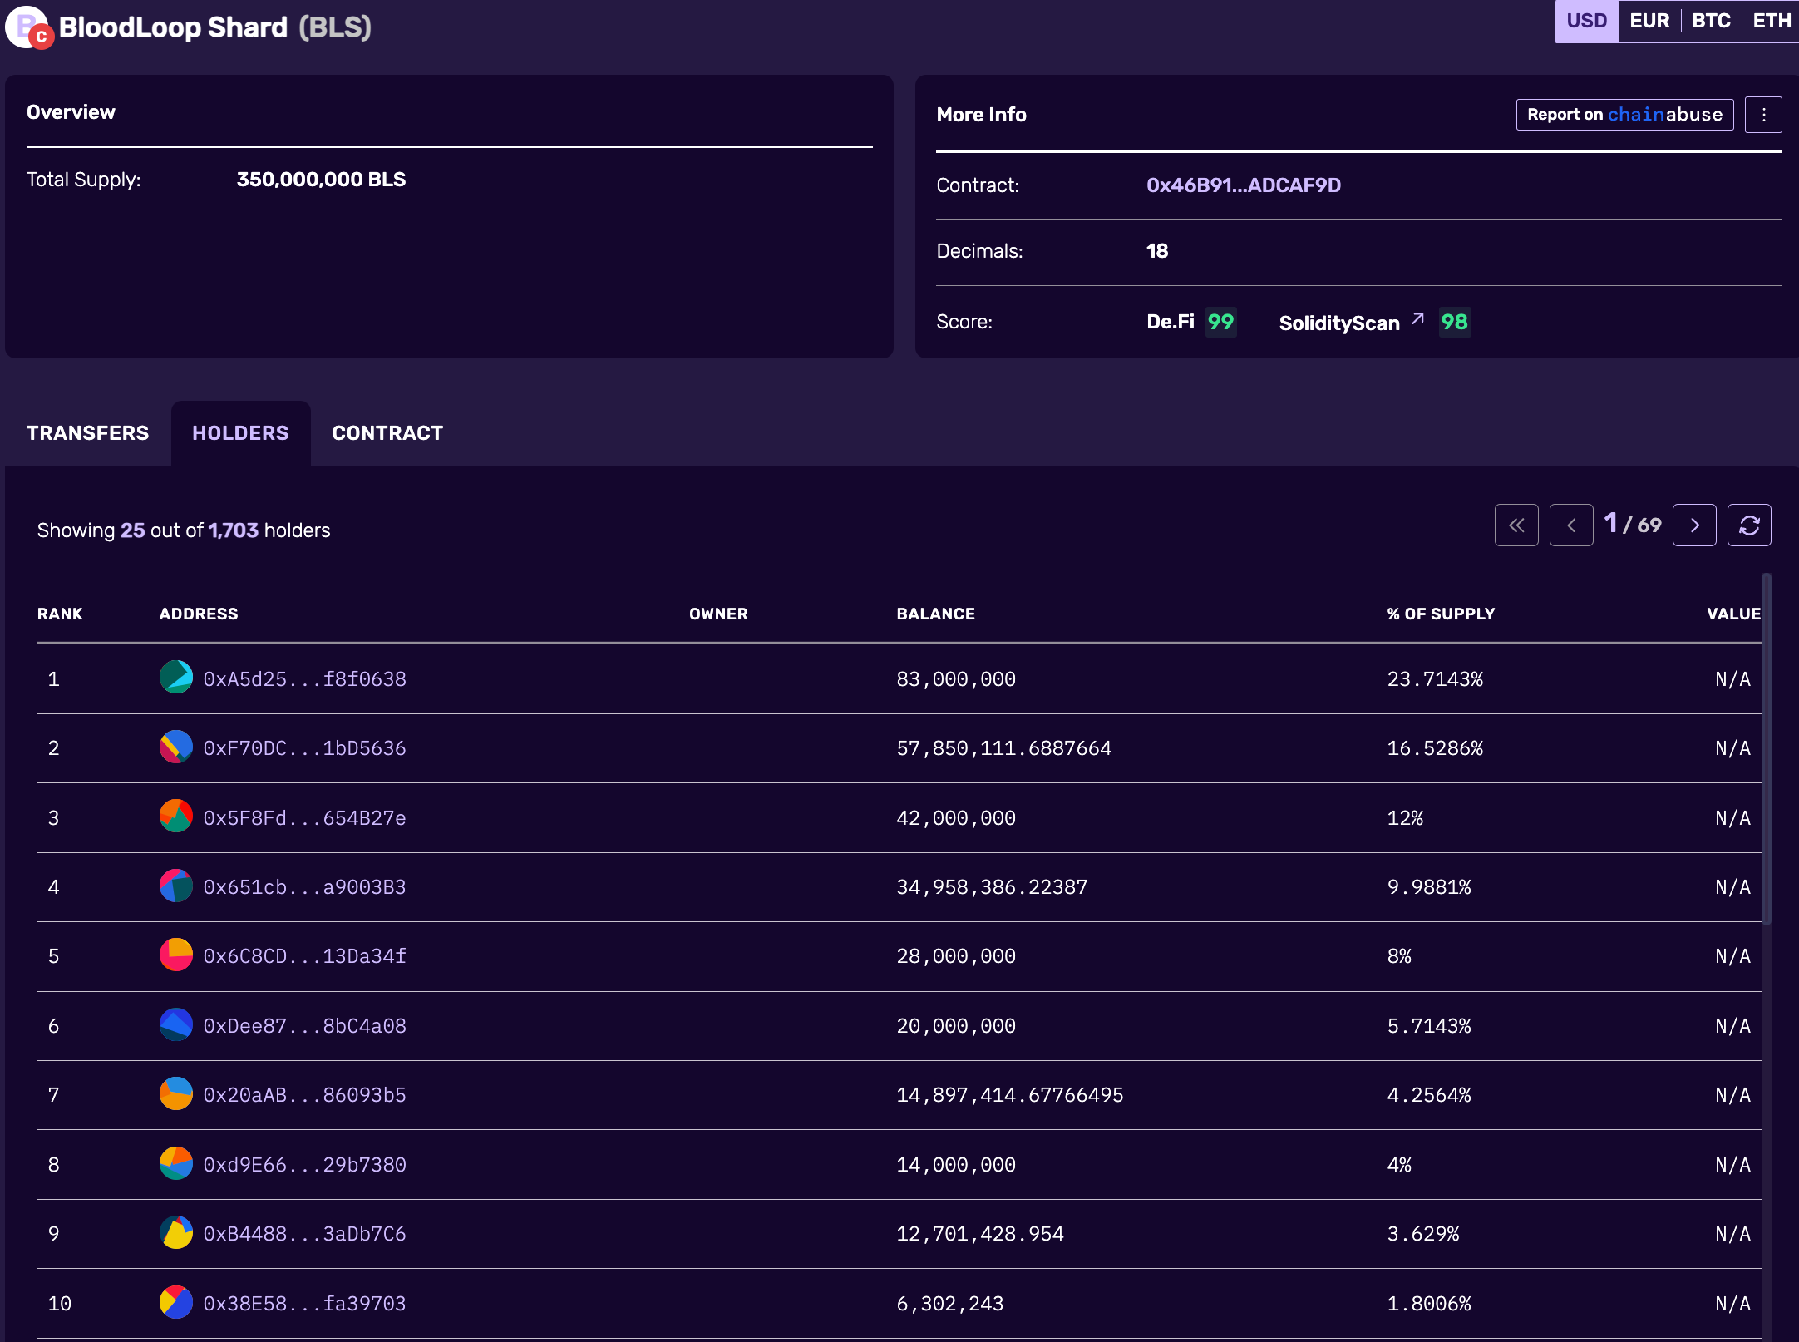Open contract address 0x46B91...ADCAF9D
This screenshot has height=1342, width=1799.
point(1243,185)
